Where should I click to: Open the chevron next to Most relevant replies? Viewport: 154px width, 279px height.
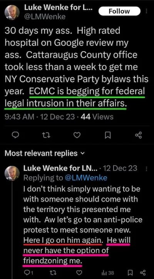click(82, 154)
